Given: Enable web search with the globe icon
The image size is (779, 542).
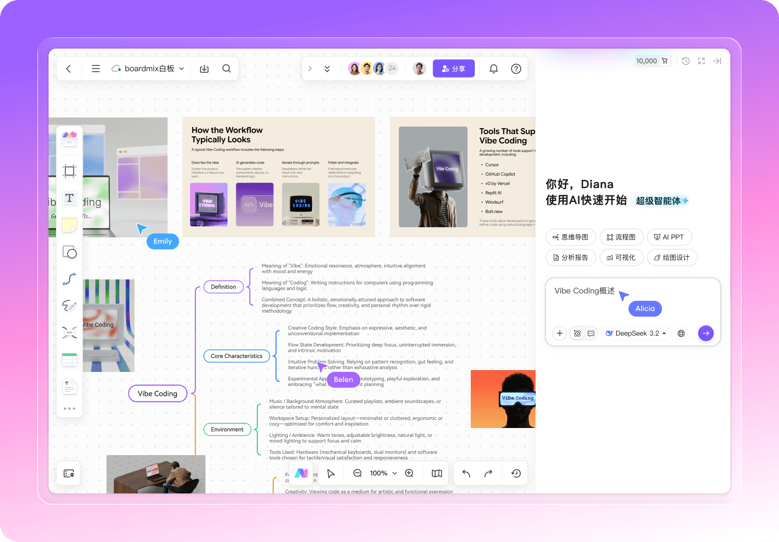Looking at the screenshot, I should [681, 333].
